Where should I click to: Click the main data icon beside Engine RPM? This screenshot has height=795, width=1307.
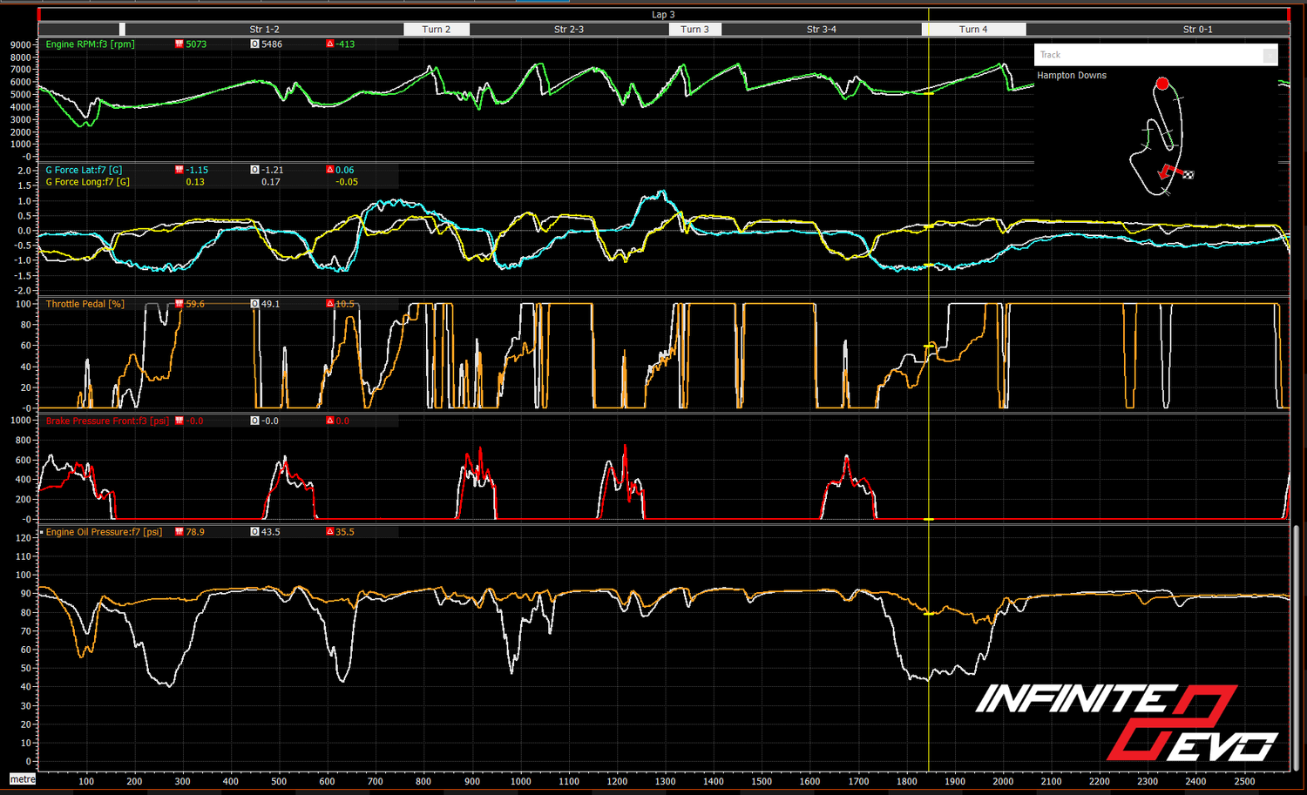tap(179, 44)
